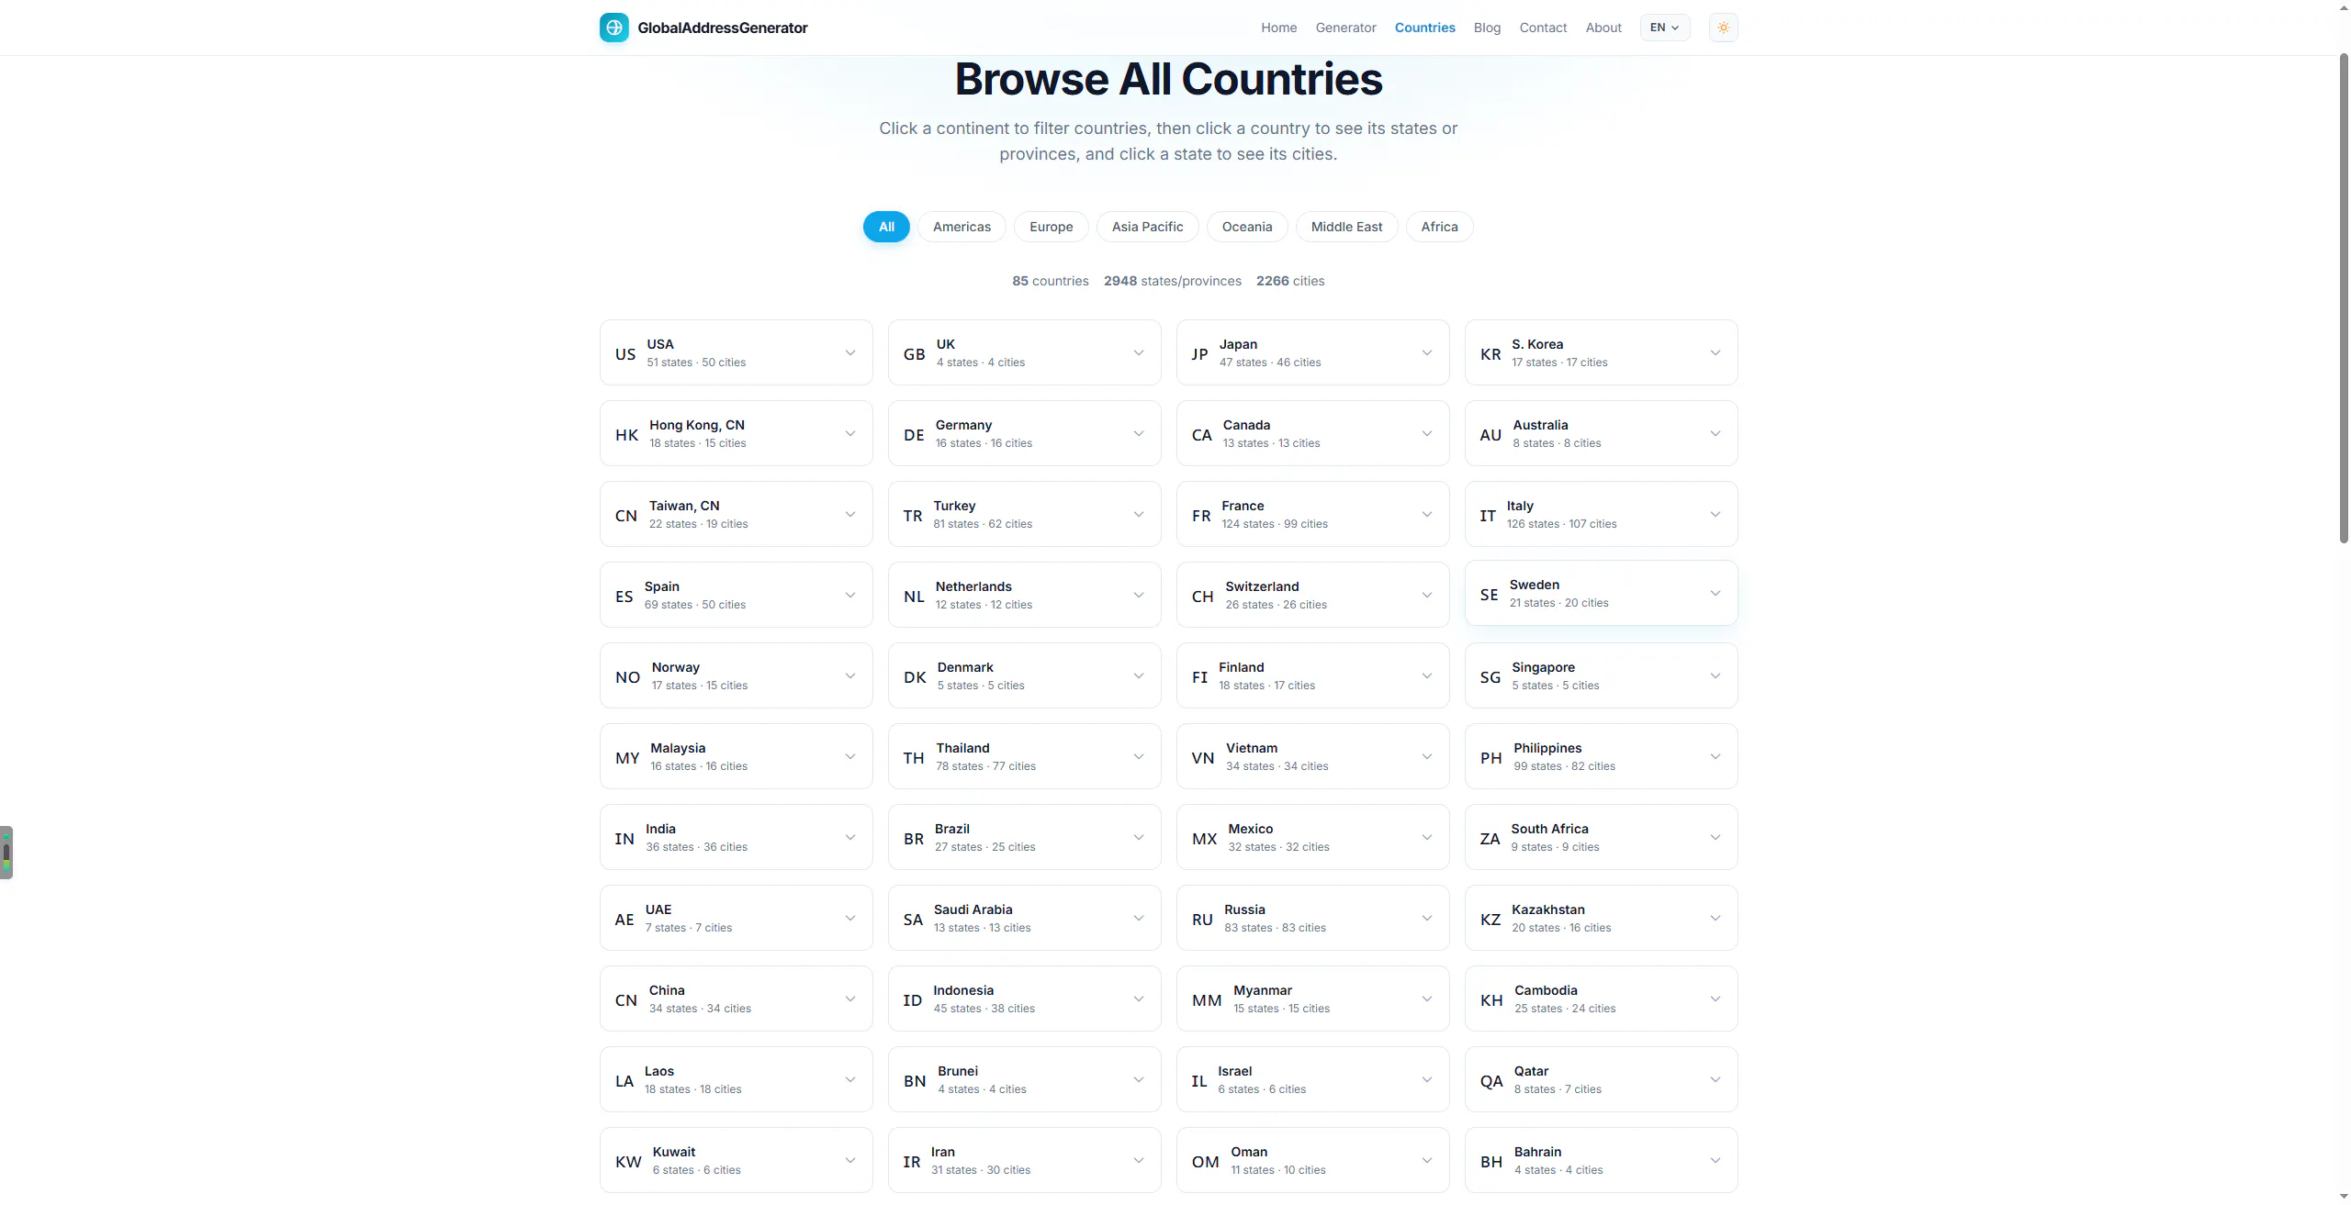
Task: Click the DK code on Denmark card
Action: [x=915, y=677]
